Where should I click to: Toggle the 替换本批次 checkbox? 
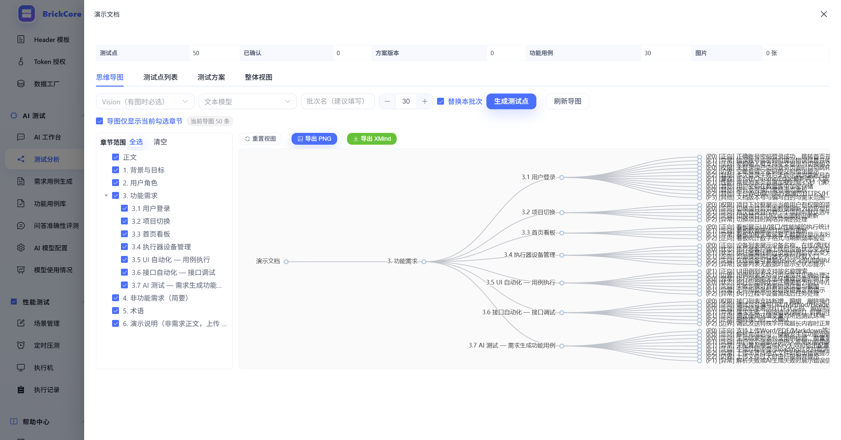tap(441, 101)
